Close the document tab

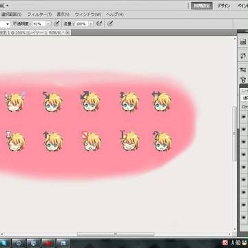[x=68, y=32]
